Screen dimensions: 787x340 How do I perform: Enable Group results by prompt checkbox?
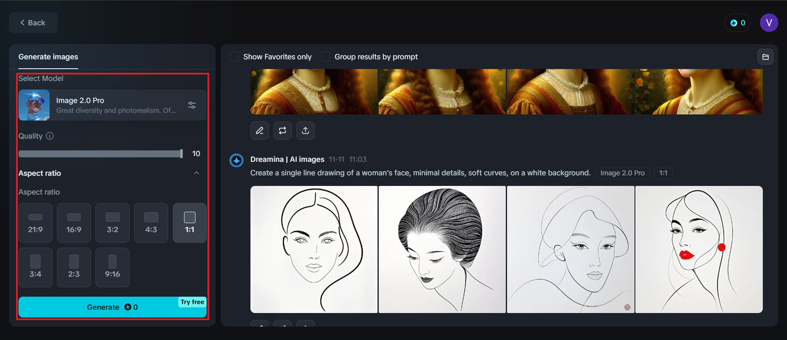326,56
